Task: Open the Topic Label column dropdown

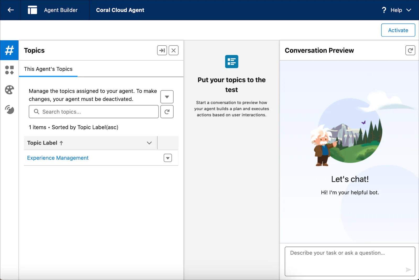Action: (x=149, y=143)
